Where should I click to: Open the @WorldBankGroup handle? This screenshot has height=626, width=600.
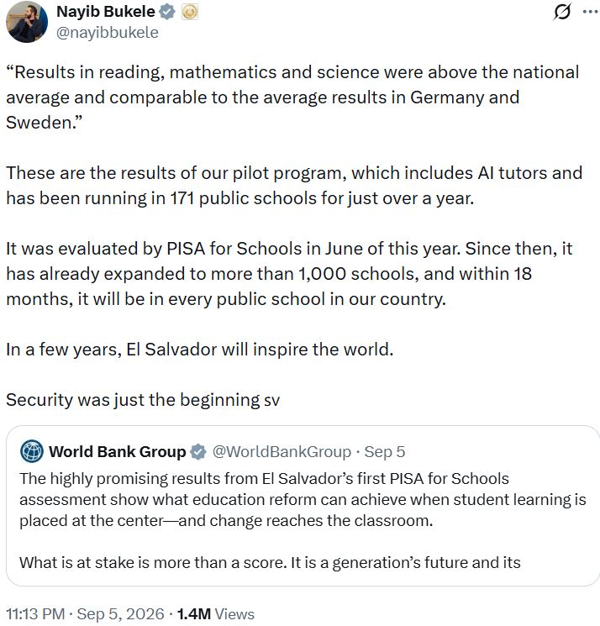tap(282, 451)
